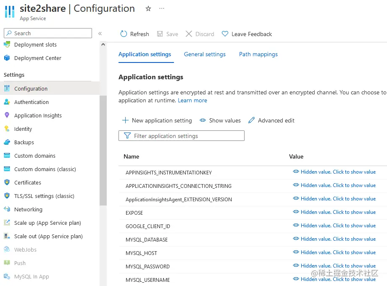Open Networking settings in the sidebar
The image size is (387, 286).
[28, 209]
